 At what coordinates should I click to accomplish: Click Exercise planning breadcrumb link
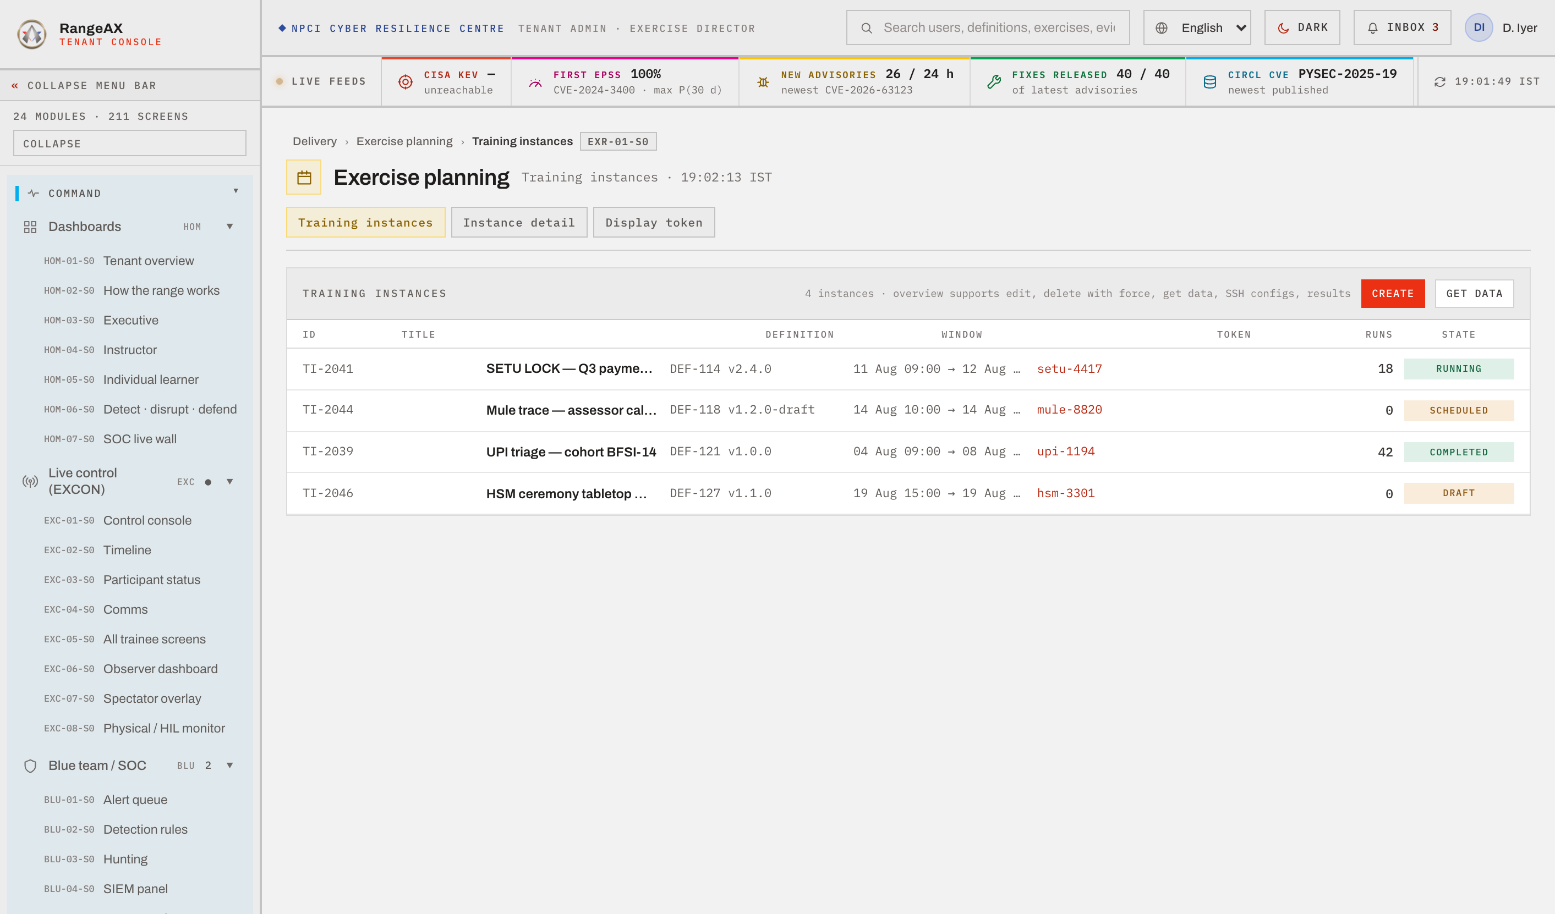404,141
